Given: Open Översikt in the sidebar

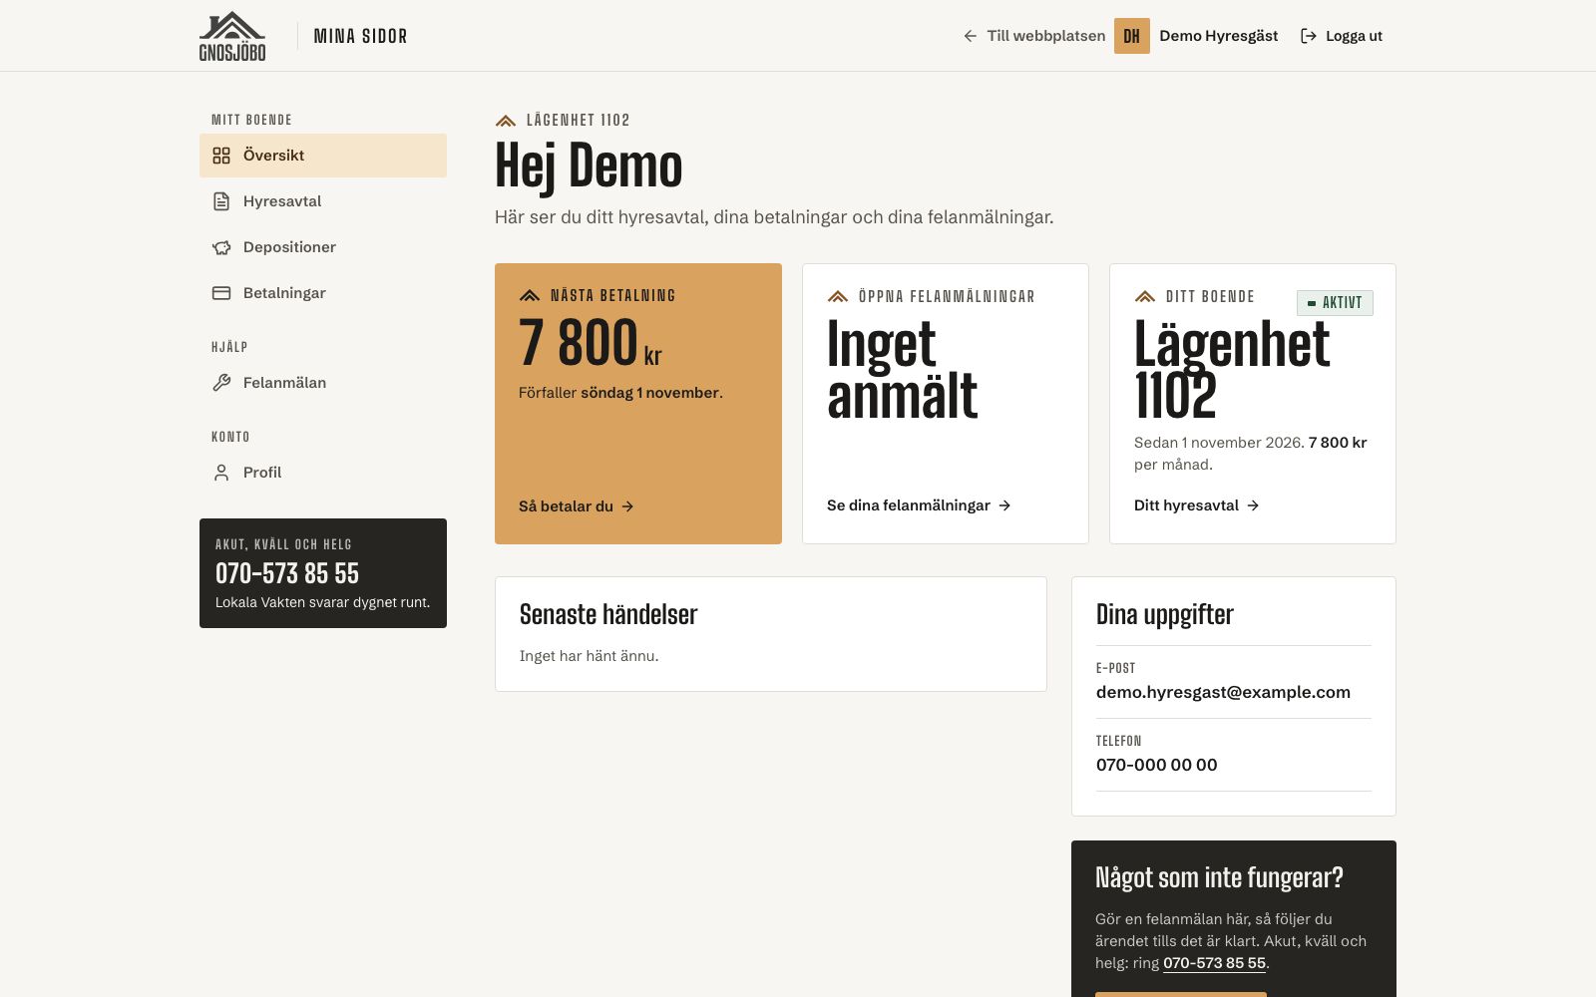Looking at the screenshot, I should [x=323, y=156].
